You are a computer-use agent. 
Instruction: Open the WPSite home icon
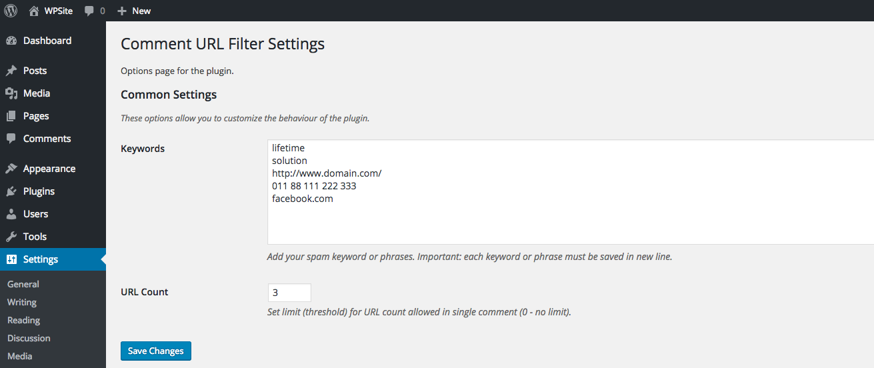(34, 11)
